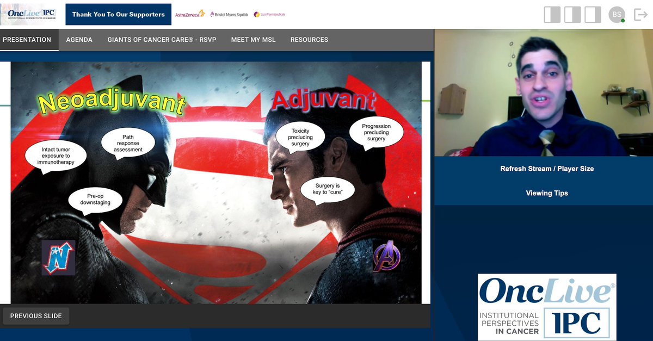Click 'Surgery is key to cure' bubble
This screenshot has height=341, width=653.
(327, 190)
